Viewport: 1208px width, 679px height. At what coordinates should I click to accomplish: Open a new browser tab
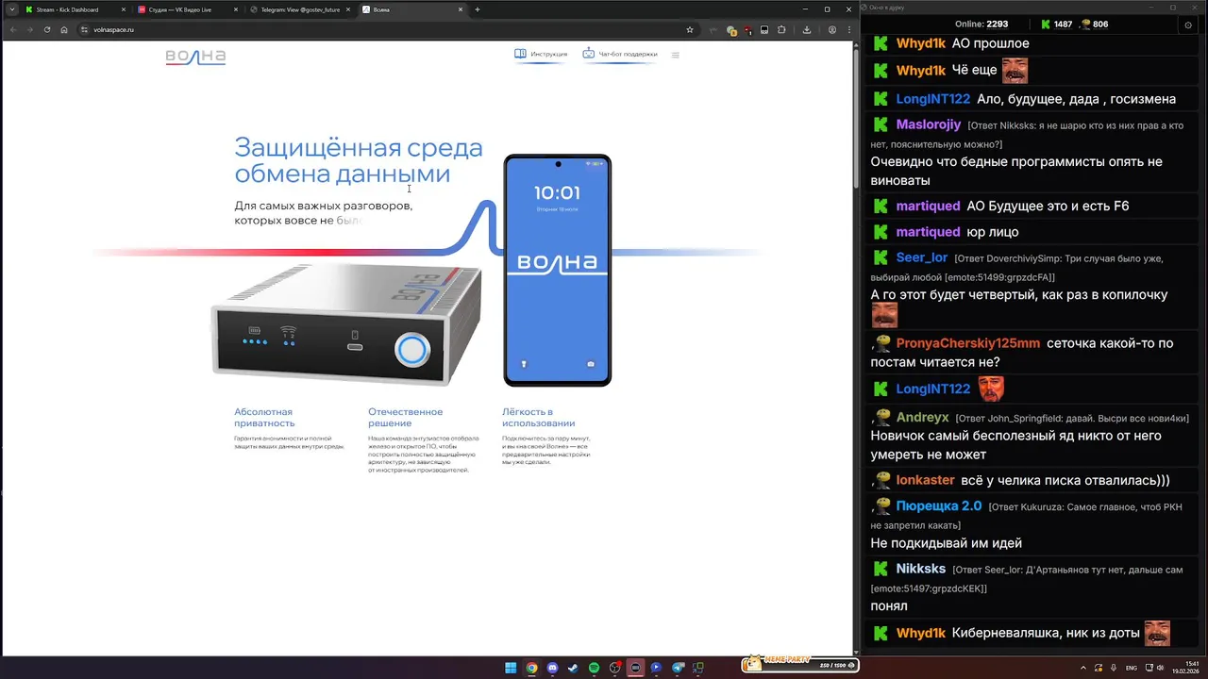478,9
